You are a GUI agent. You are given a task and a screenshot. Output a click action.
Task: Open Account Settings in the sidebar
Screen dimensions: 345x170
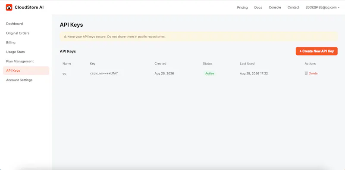point(26,80)
